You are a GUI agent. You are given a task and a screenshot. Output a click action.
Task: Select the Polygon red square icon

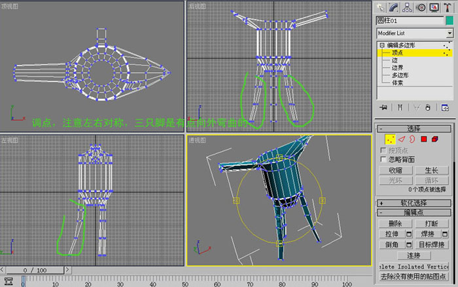click(424, 140)
